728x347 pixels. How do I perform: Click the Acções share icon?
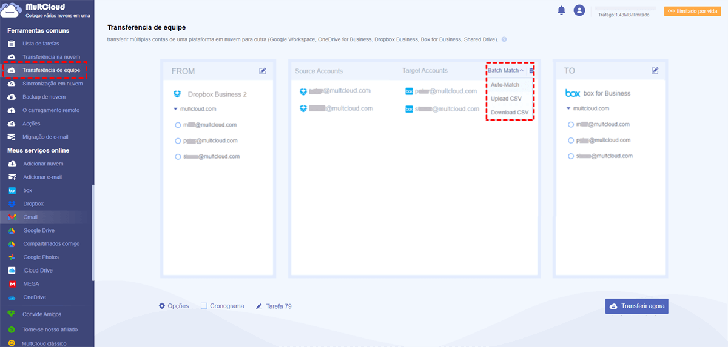pos(12,124)
